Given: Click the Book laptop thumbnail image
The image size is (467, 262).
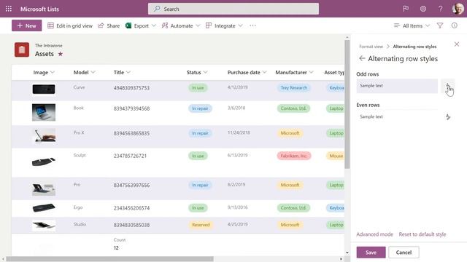Looking at the screenshot, I should pos(44,112).
